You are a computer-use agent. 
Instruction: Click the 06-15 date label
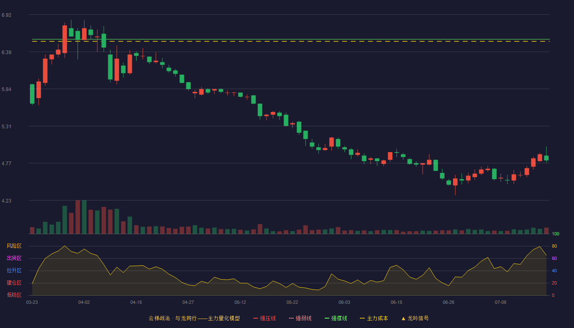click(396, 302)
